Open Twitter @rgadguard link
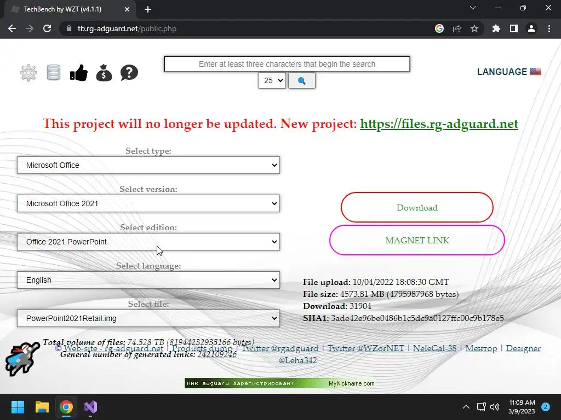 point(280,348)
